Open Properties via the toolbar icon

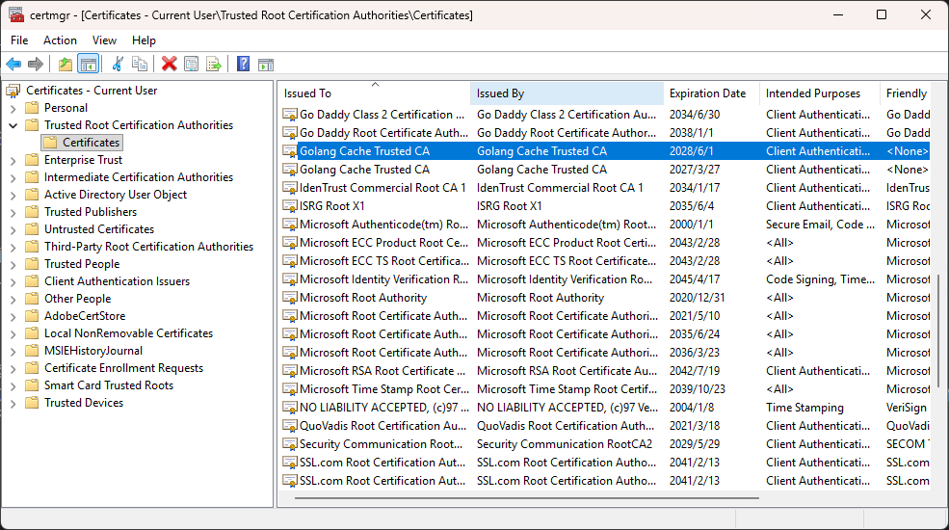191,65
